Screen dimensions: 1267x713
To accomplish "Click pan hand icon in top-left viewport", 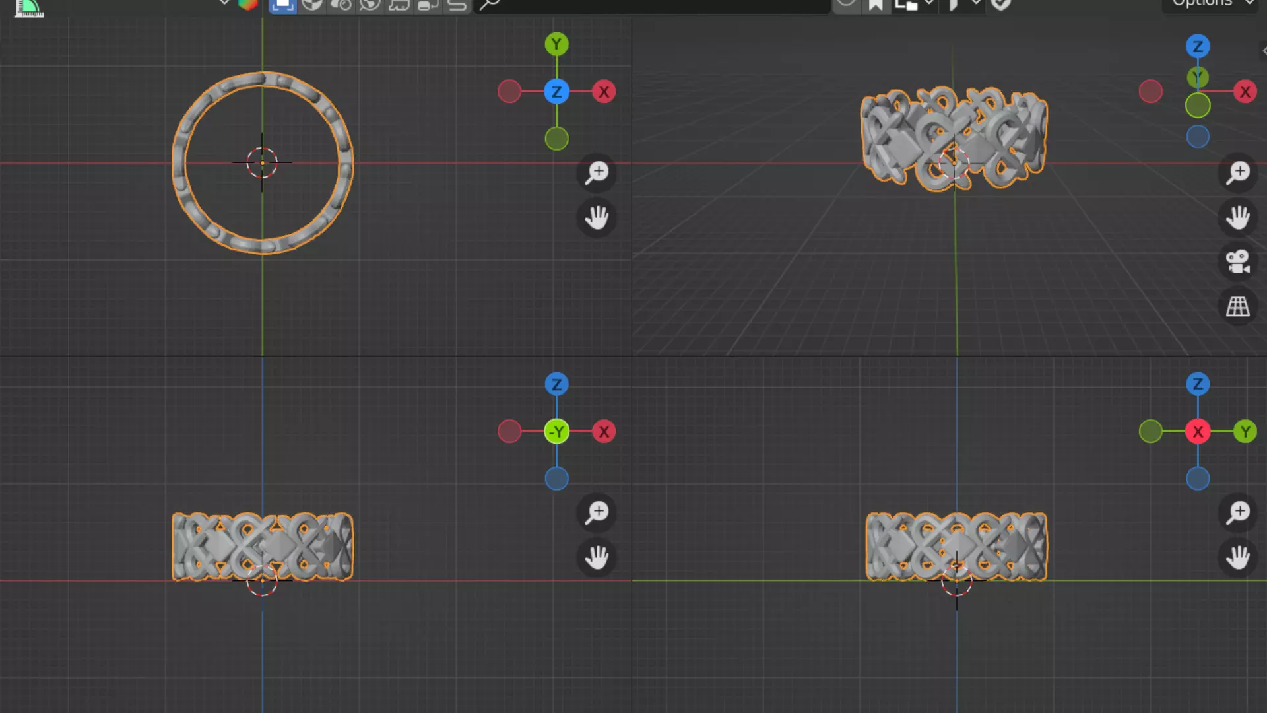I will click(x=597, y=217).
